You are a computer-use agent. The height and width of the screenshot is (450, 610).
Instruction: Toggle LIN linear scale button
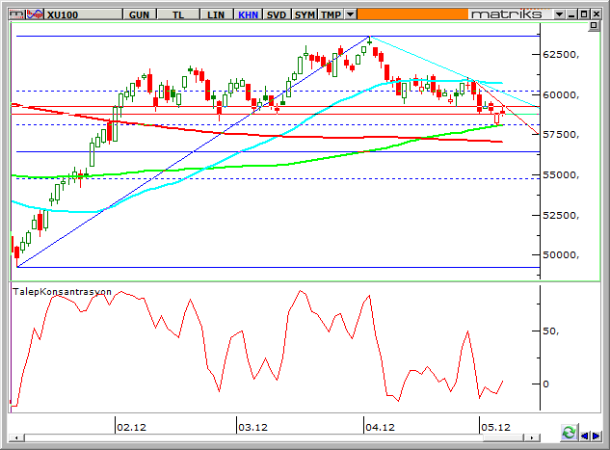[x=216, y=14]
